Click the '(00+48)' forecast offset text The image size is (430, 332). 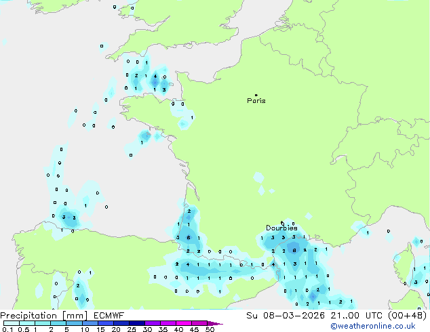(x=408, y=315)
